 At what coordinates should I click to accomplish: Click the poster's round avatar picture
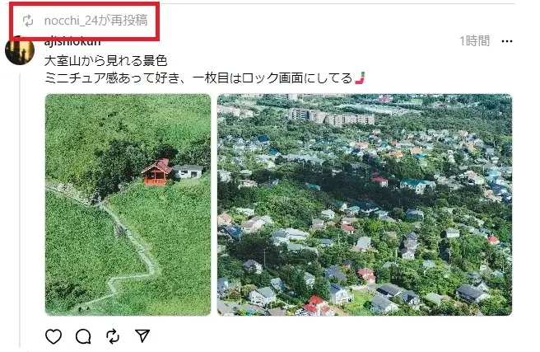coord(20,50)
